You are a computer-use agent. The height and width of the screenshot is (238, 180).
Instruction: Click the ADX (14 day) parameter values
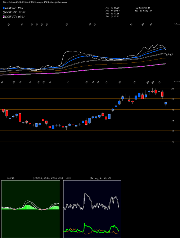[100, 178]
